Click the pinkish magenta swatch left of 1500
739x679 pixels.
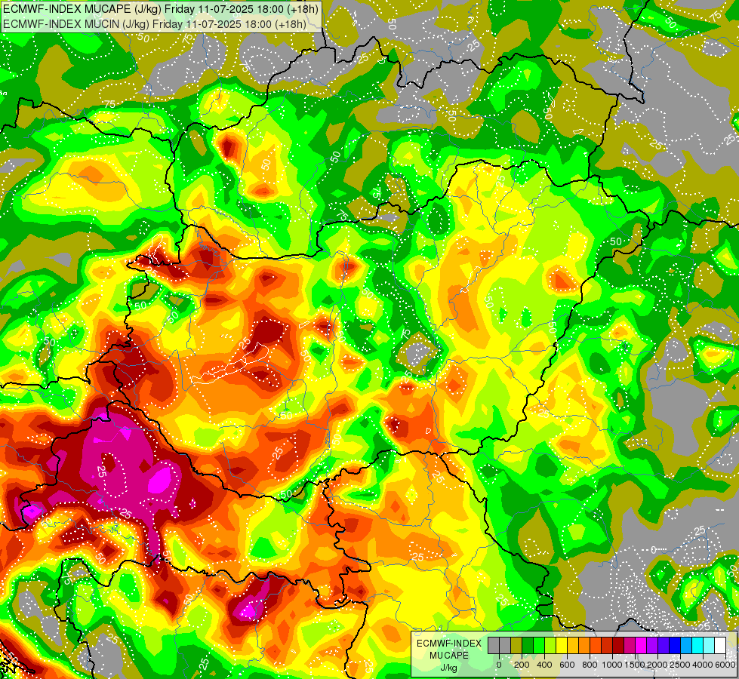pos(630,646)
